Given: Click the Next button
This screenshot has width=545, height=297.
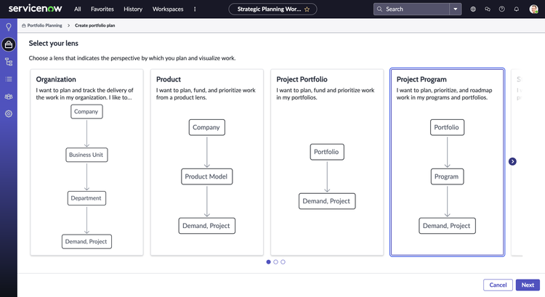Looking at the screenshot, I should (528, 285).
